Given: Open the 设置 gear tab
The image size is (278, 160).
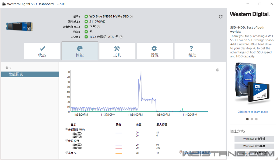Looking at the screenshot, I should (x=155, y=51).
